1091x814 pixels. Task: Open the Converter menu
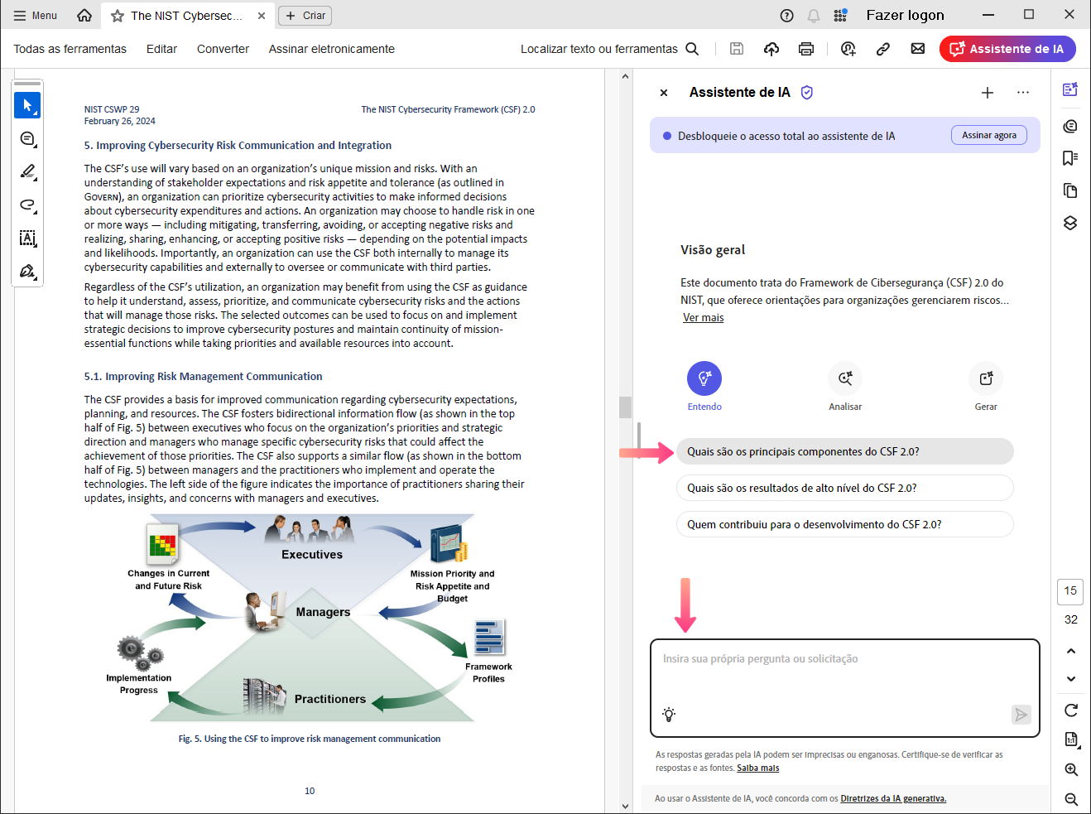pyautogui.click(x=223, y=49)
